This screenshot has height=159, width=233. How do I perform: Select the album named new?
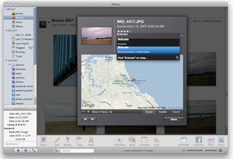pyautogui.click(x=18, y=95)
